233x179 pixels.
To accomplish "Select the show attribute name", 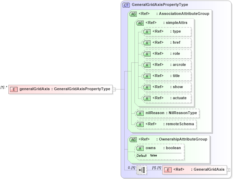I will coord(178,87).
